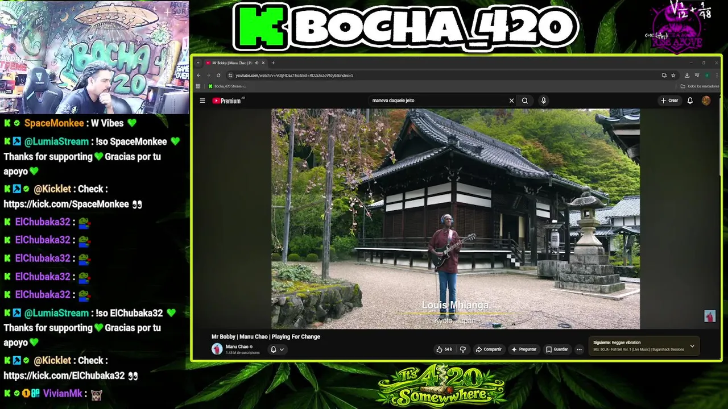728x409 pixels.
Task: Click SpaceMonkee username in chat
Action: click(54, 123)
